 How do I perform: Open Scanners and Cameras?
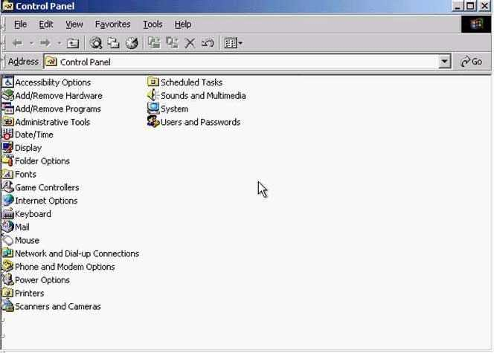click(x=57, y=306)
